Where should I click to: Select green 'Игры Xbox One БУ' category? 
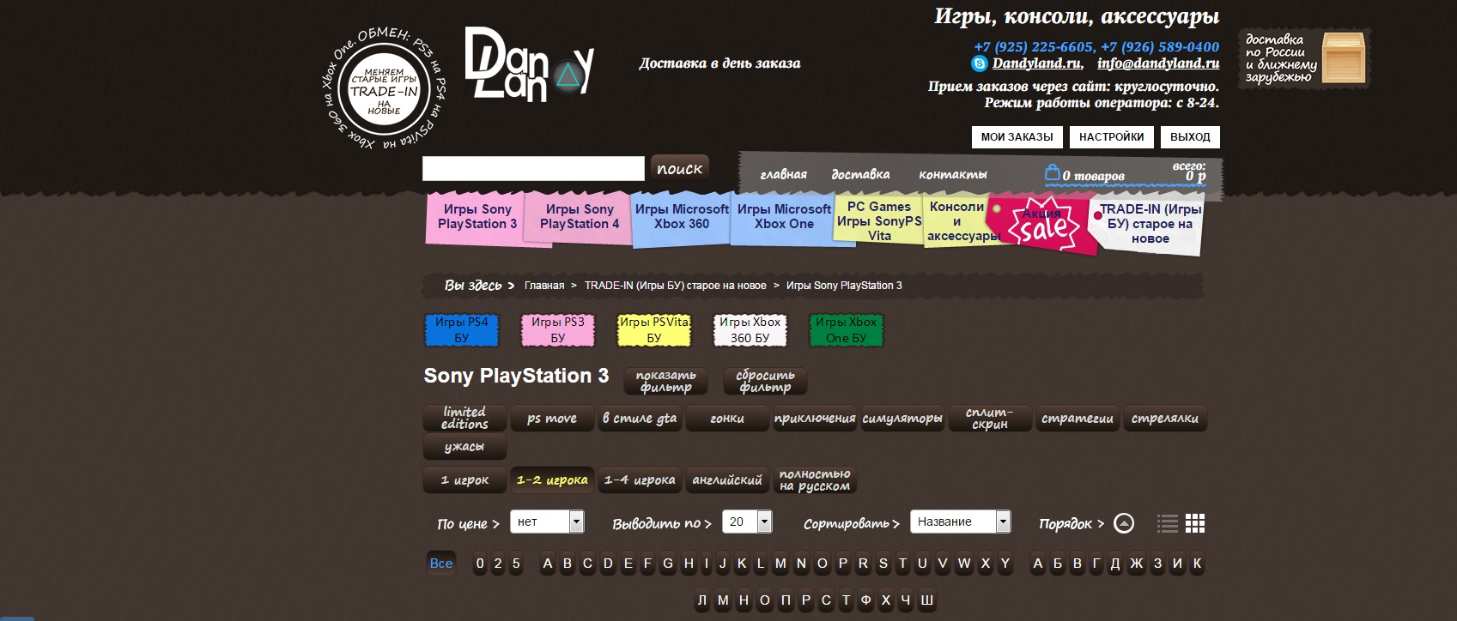coord(847,330)
